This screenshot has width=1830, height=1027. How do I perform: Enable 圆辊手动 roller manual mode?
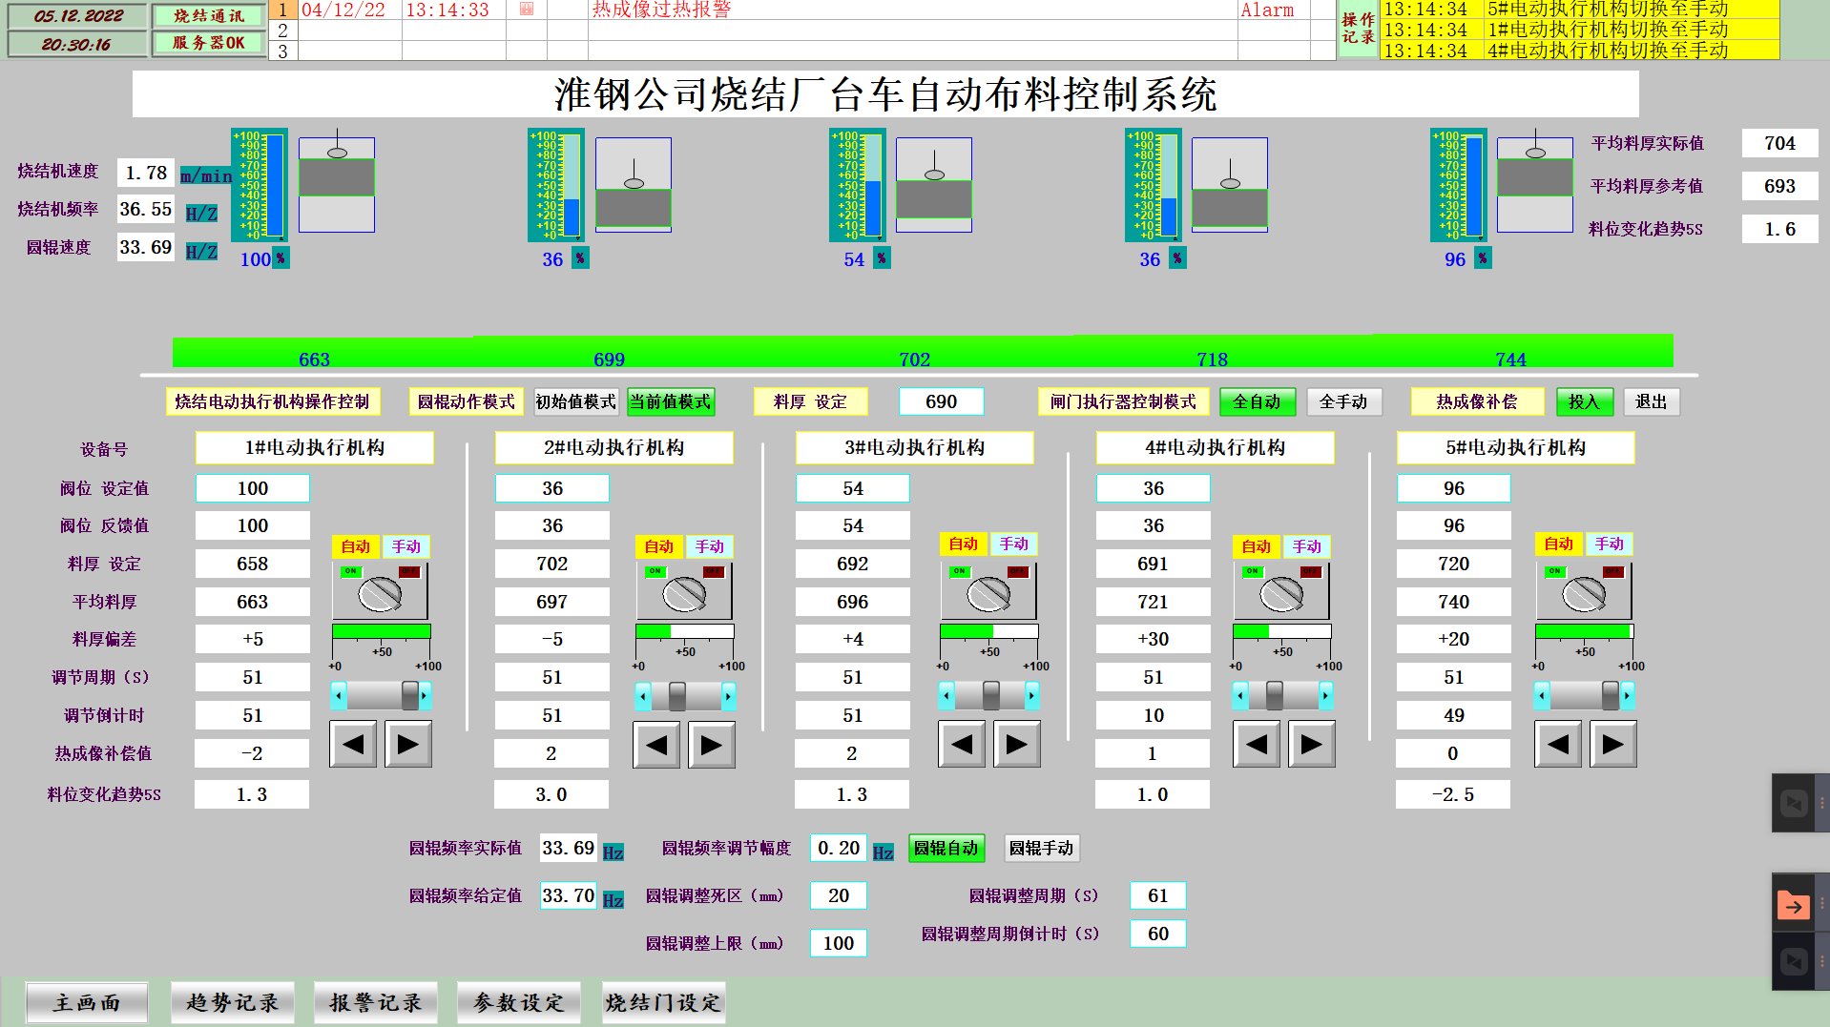coord(1041,848)
